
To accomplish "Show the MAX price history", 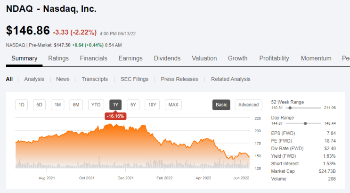I will (x=173, y=105).
